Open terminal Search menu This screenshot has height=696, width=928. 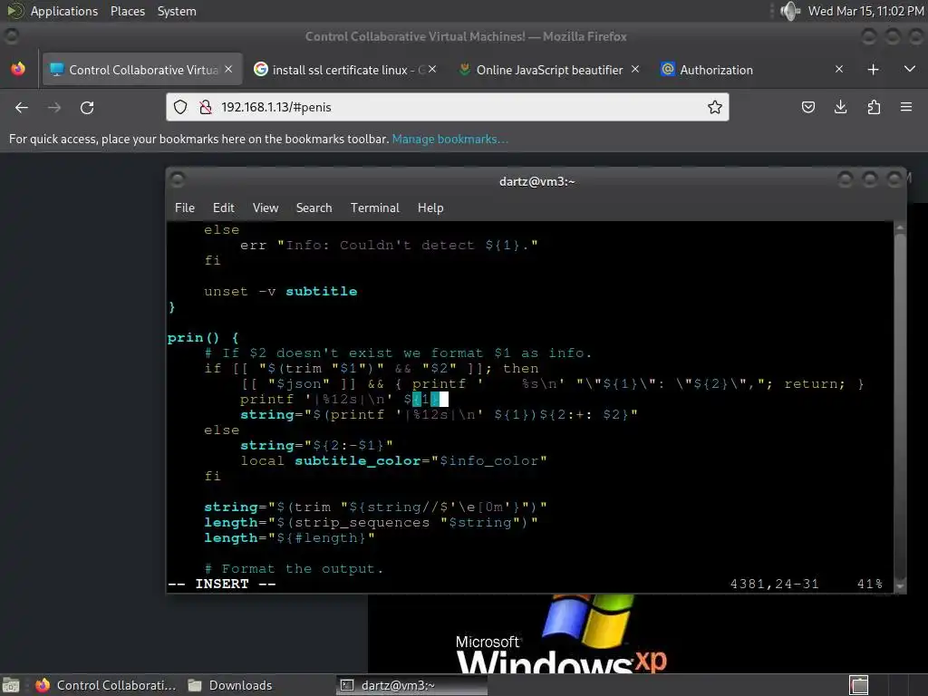[314, 208]
